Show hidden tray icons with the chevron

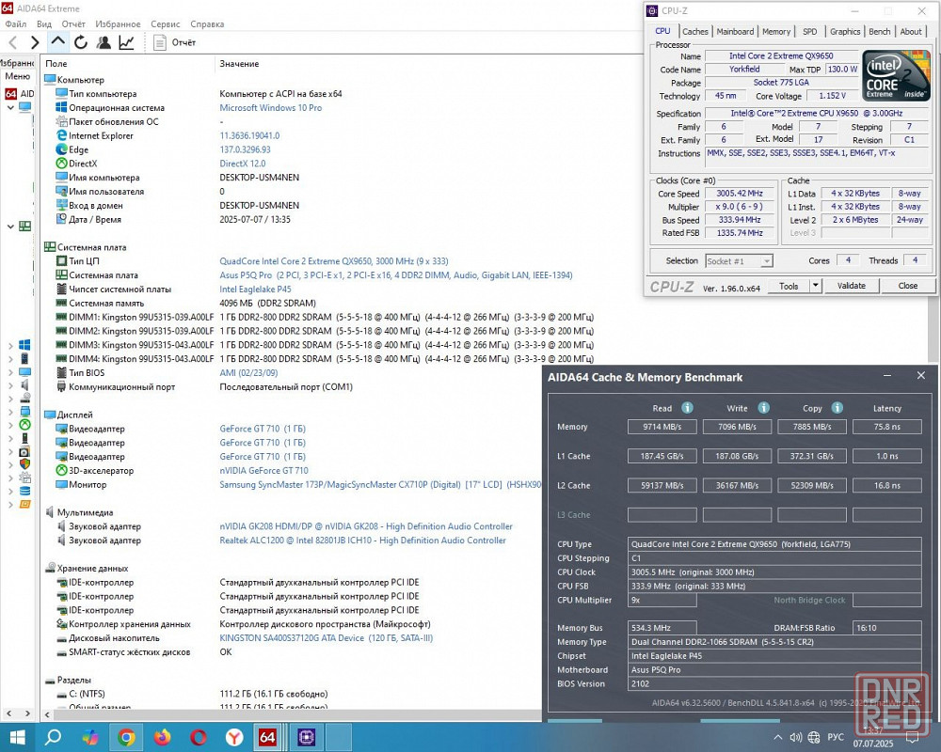tap(778, 738)
